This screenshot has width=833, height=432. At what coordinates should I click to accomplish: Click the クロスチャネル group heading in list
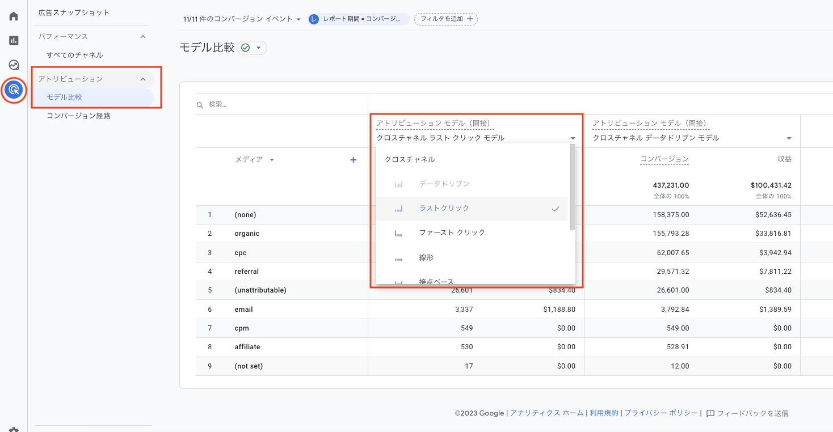(410, 160)
